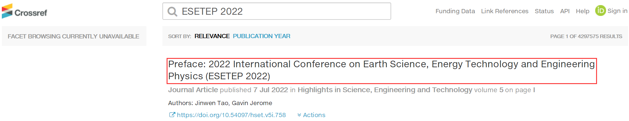This screenshot has height=121, width=629.
Task: Click the Sign in link
Action: point(617,11)
